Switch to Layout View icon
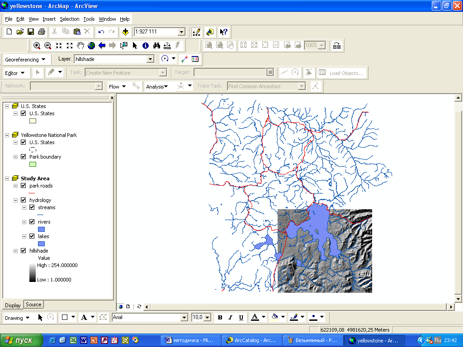The image size is (463, 347). [128, 307]
